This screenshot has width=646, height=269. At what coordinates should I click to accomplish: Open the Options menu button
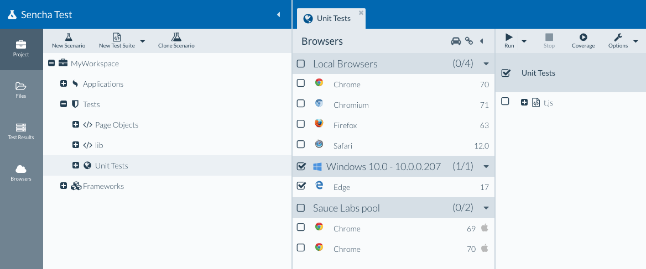618,40
